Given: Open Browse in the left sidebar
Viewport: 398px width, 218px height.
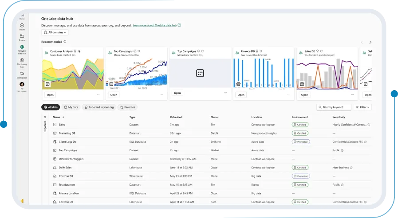Looking at the screenshot, I should pos(22,38).
